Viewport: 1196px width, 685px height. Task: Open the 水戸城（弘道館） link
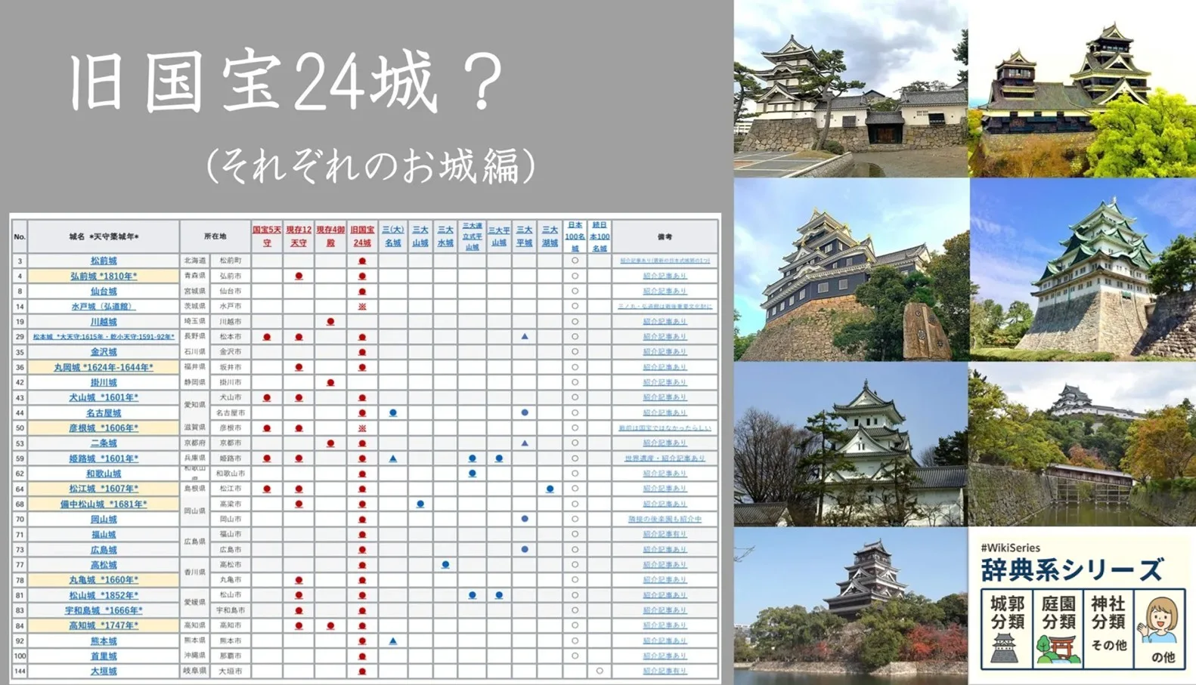(x=104, y=306)
